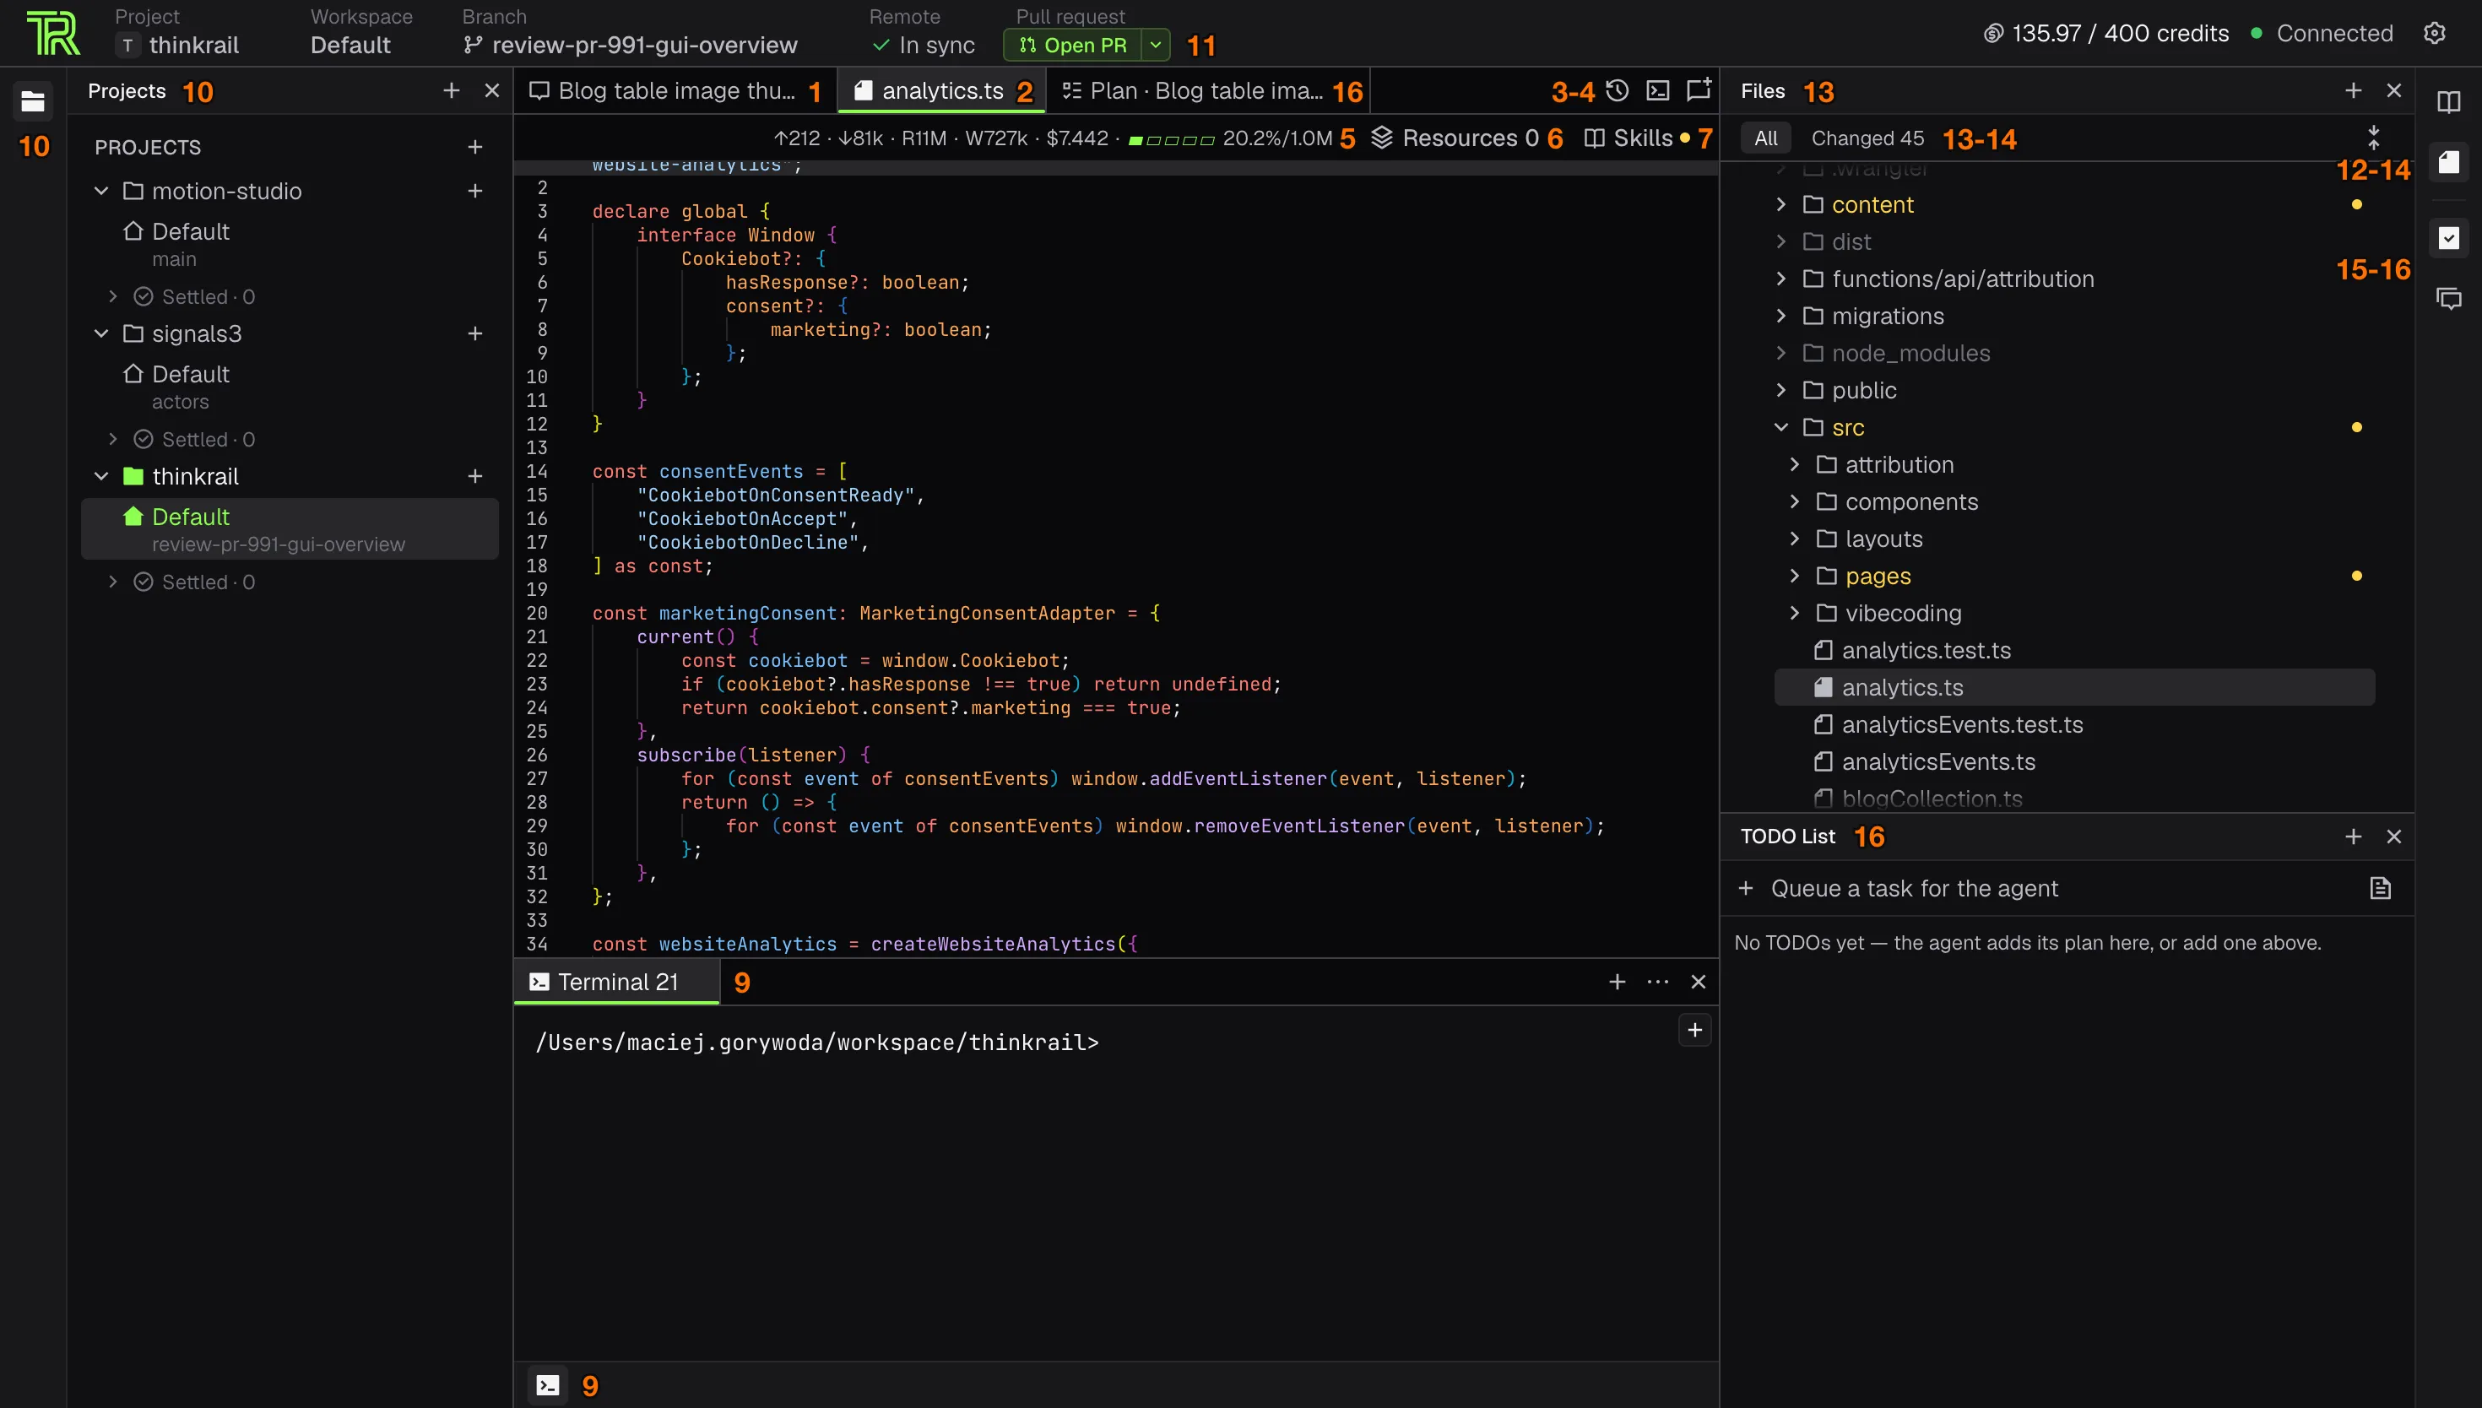Select thinkrail project in top bar
Screen dimensions: 2482x1408
(177, 46)
